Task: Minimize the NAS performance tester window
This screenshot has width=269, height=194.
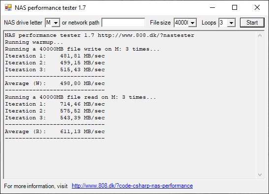Action: pyautogui.click(x=212, y=7)
